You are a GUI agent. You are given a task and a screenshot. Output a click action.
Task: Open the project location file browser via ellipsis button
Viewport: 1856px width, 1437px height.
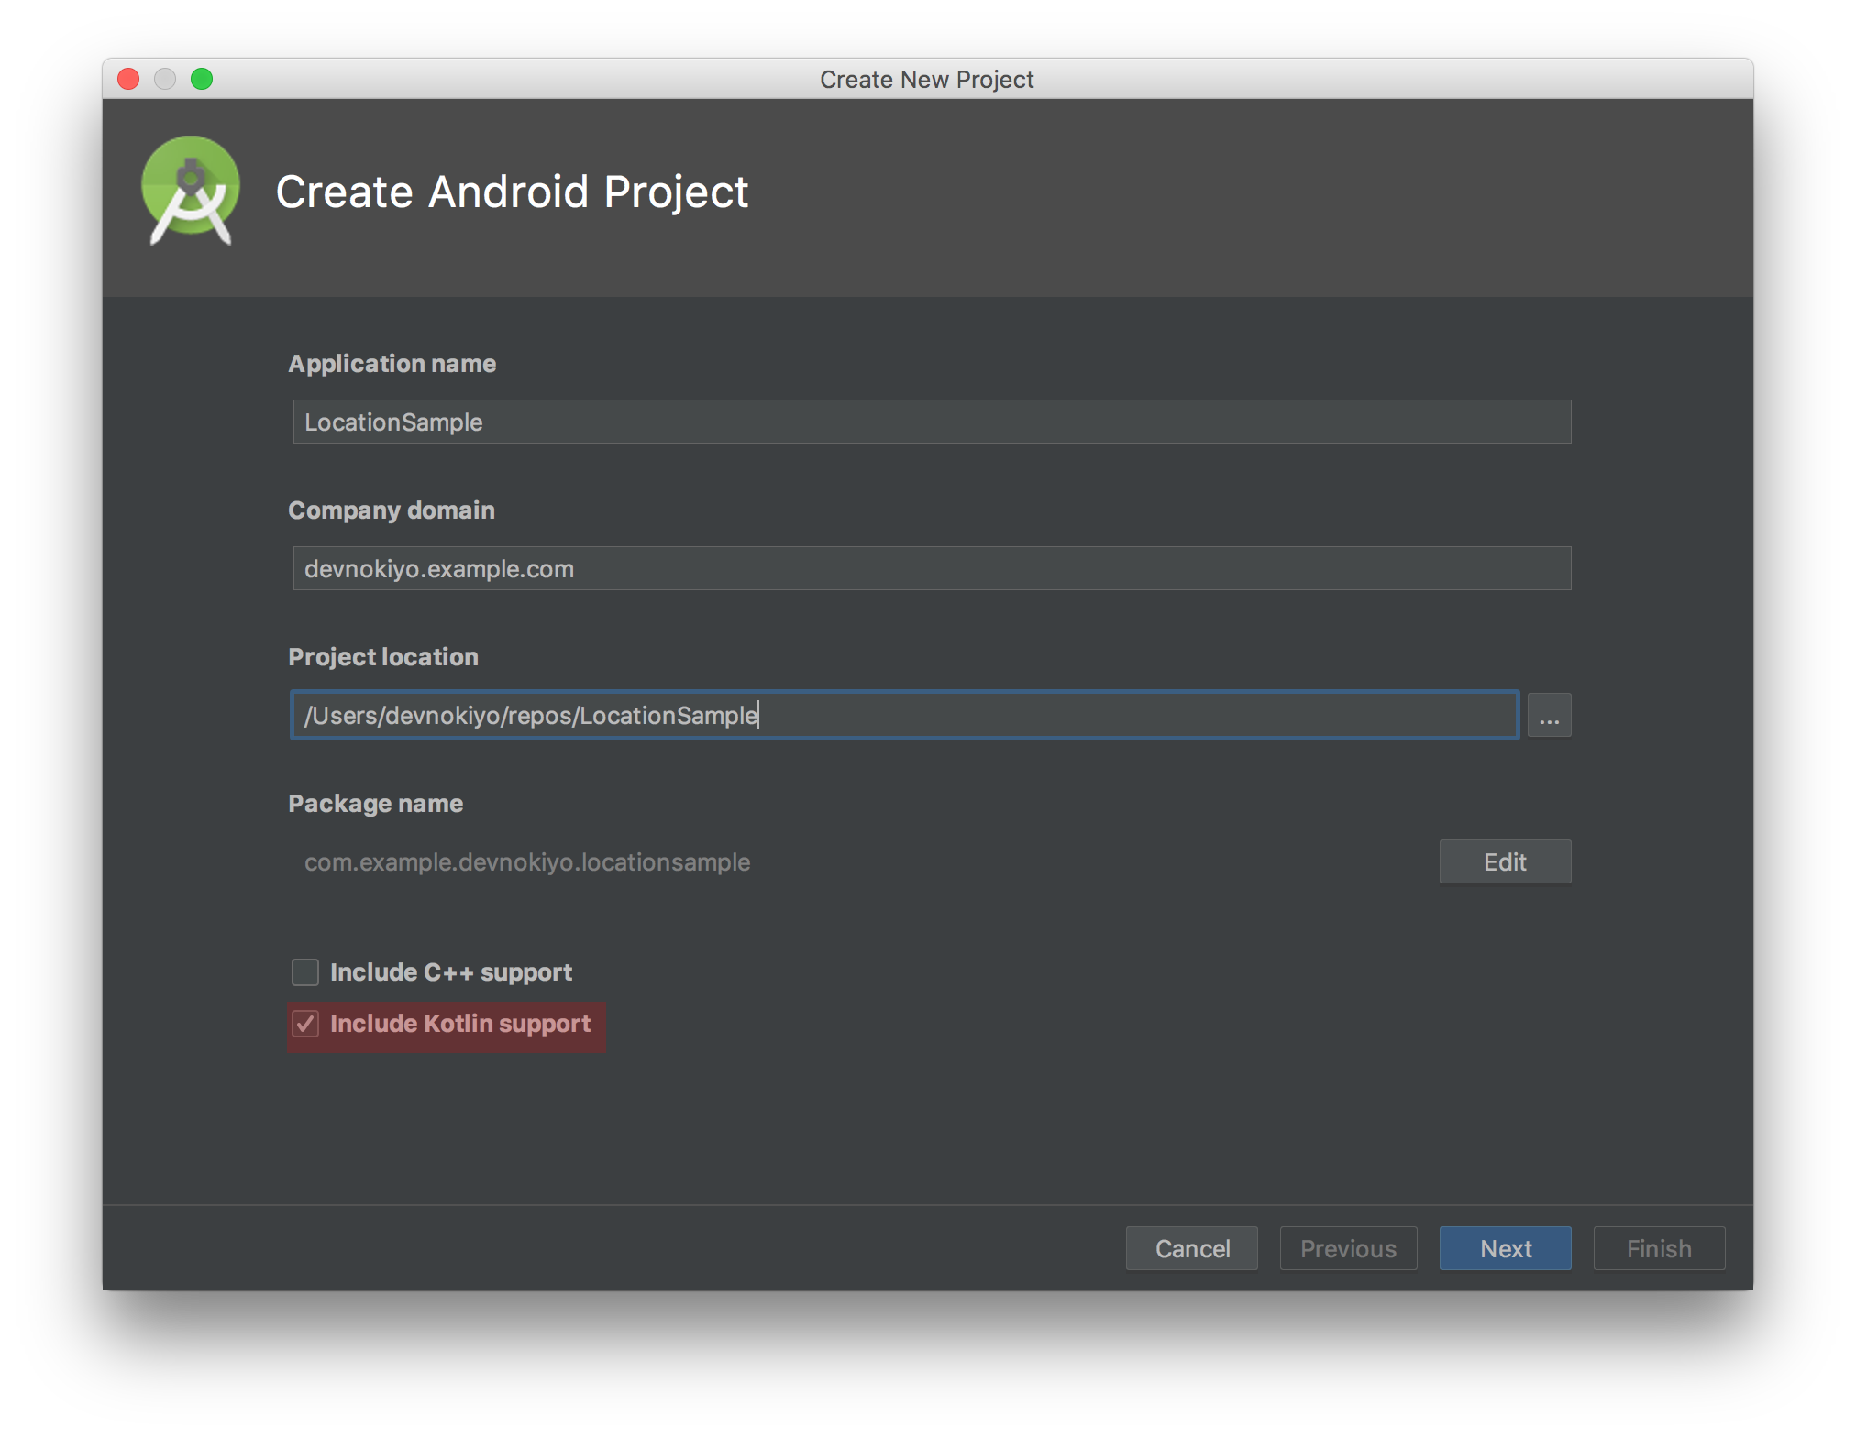pyautogui.click(x=1549, y=715)
